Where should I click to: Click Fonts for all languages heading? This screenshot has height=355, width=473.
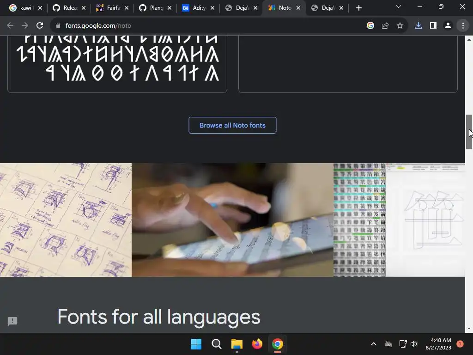click(159, 317)
